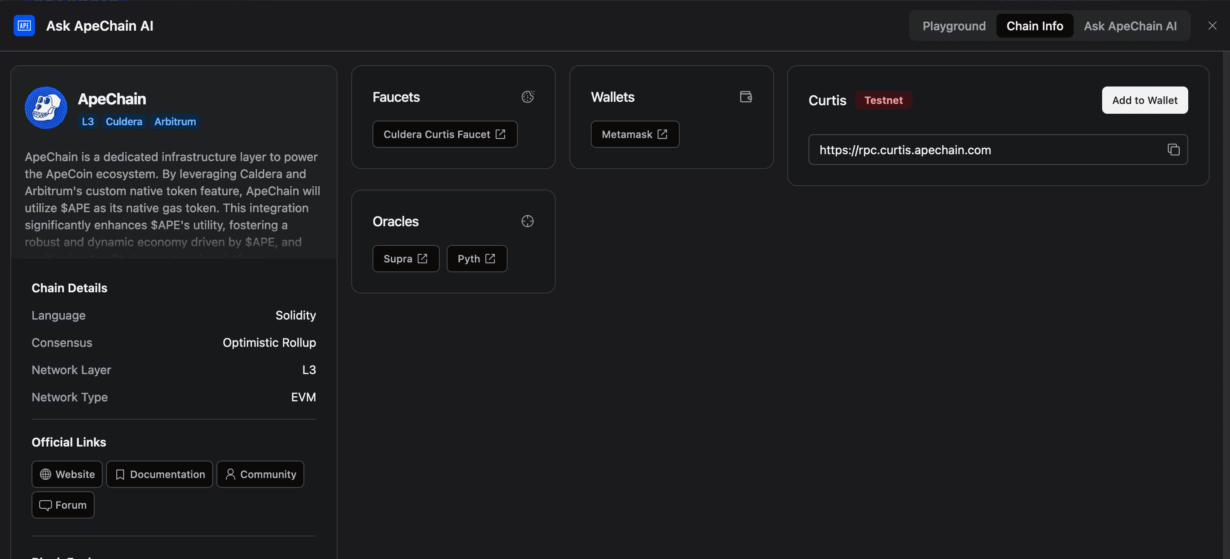Click external-link icon on Metamask

[662, 135]
